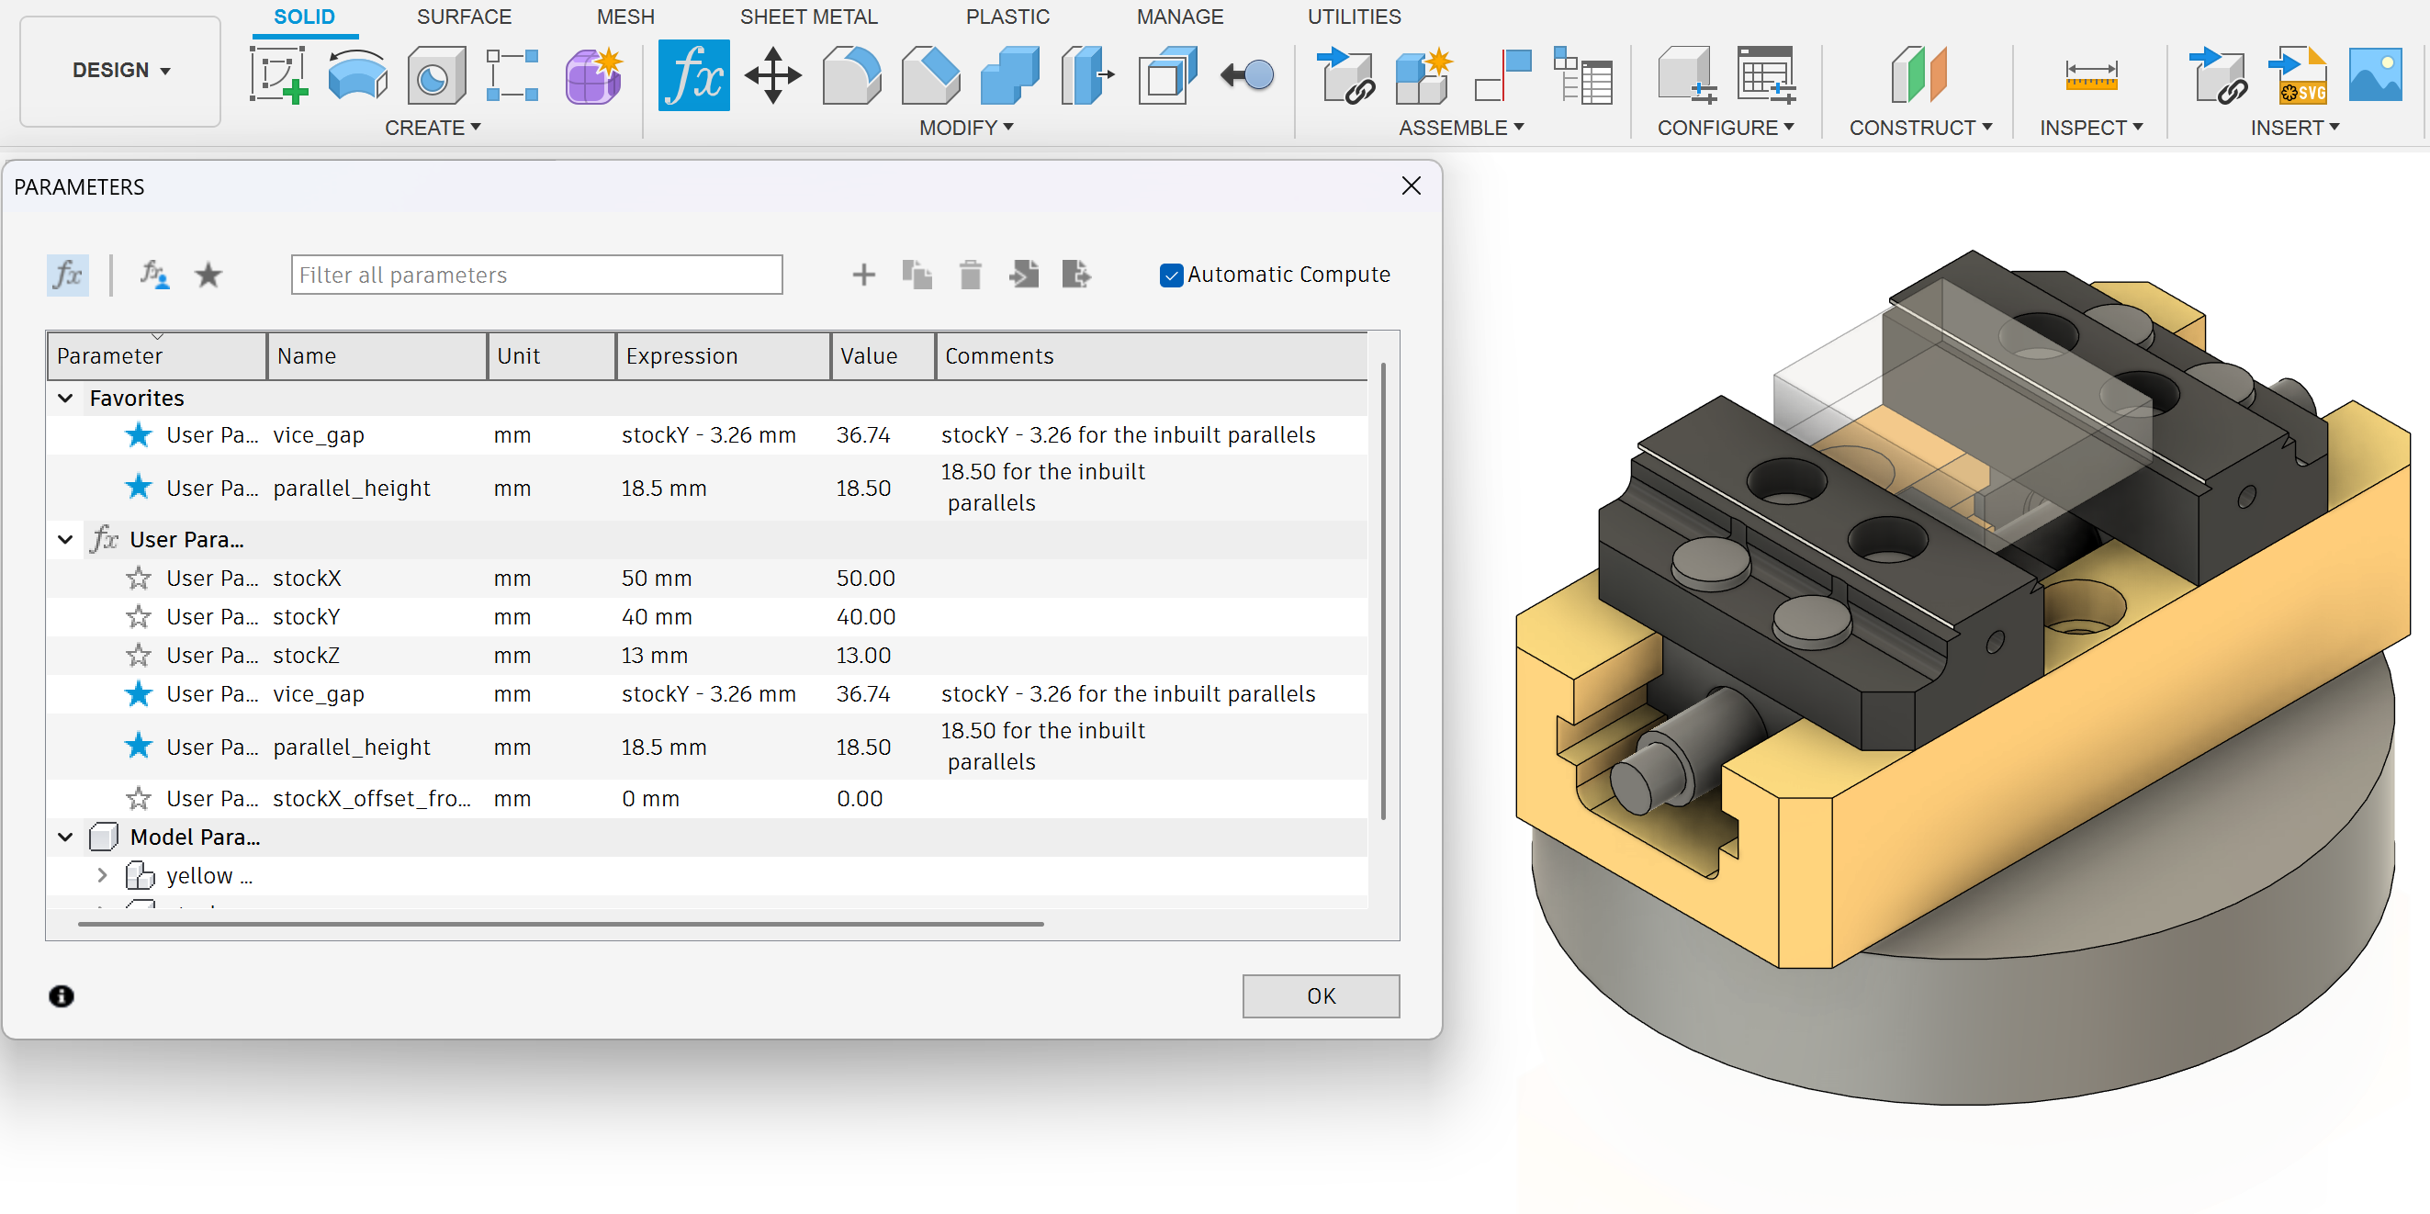2430x1214 pixels.
Task: Favorite the stockX parameter star
Action: [139, 579]
